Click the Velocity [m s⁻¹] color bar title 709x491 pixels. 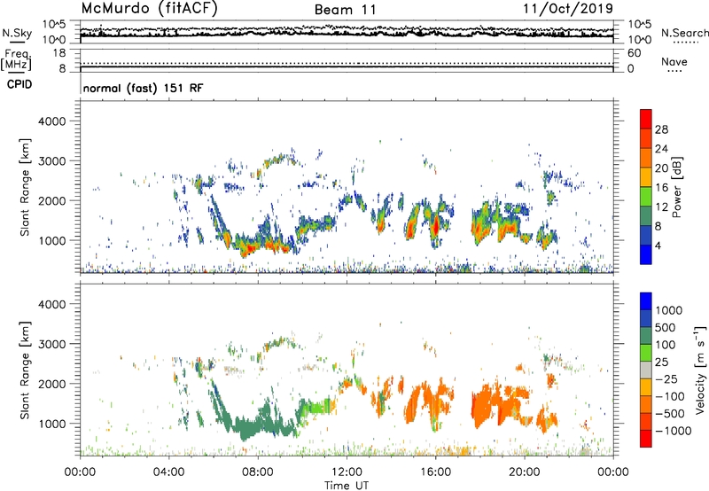pos(700,370)
